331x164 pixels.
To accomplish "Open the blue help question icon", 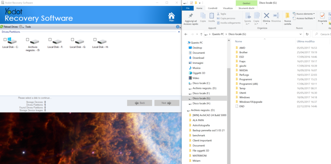I will tap(177, 27).
